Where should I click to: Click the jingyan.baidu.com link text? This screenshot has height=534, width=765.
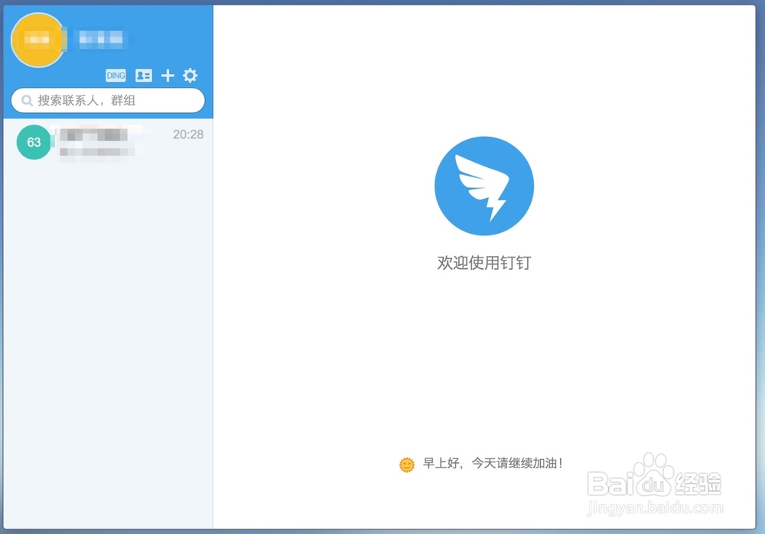tap(654, 506)
